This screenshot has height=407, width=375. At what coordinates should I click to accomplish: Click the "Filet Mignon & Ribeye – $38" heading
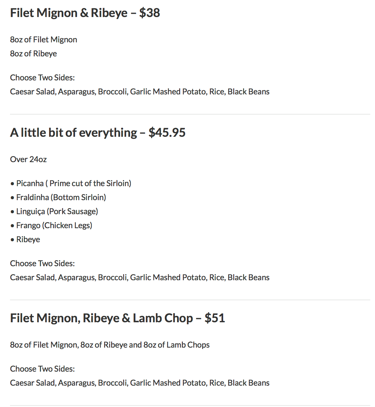tap(85, 13)
